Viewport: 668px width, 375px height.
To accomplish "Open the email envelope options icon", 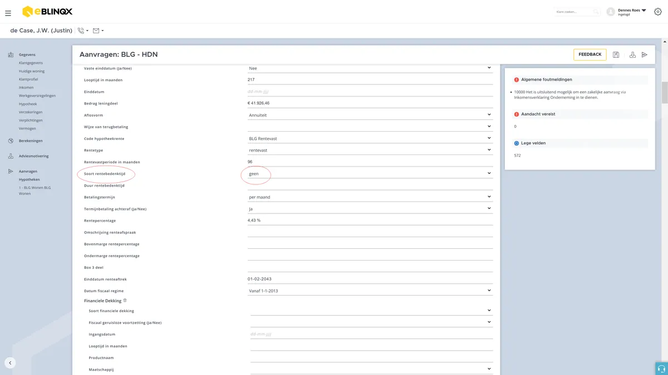I will (x=96, y=31).
